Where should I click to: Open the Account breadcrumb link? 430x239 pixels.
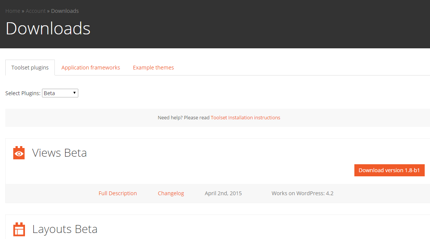click(x=36, y=11)
